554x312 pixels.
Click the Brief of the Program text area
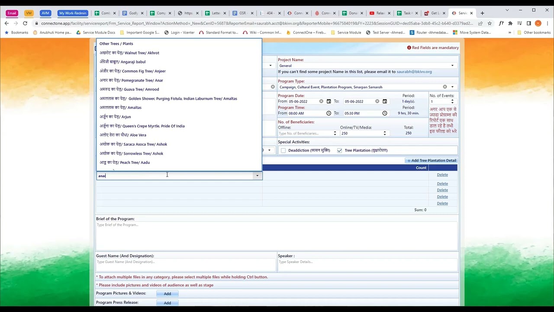point(277,236)
